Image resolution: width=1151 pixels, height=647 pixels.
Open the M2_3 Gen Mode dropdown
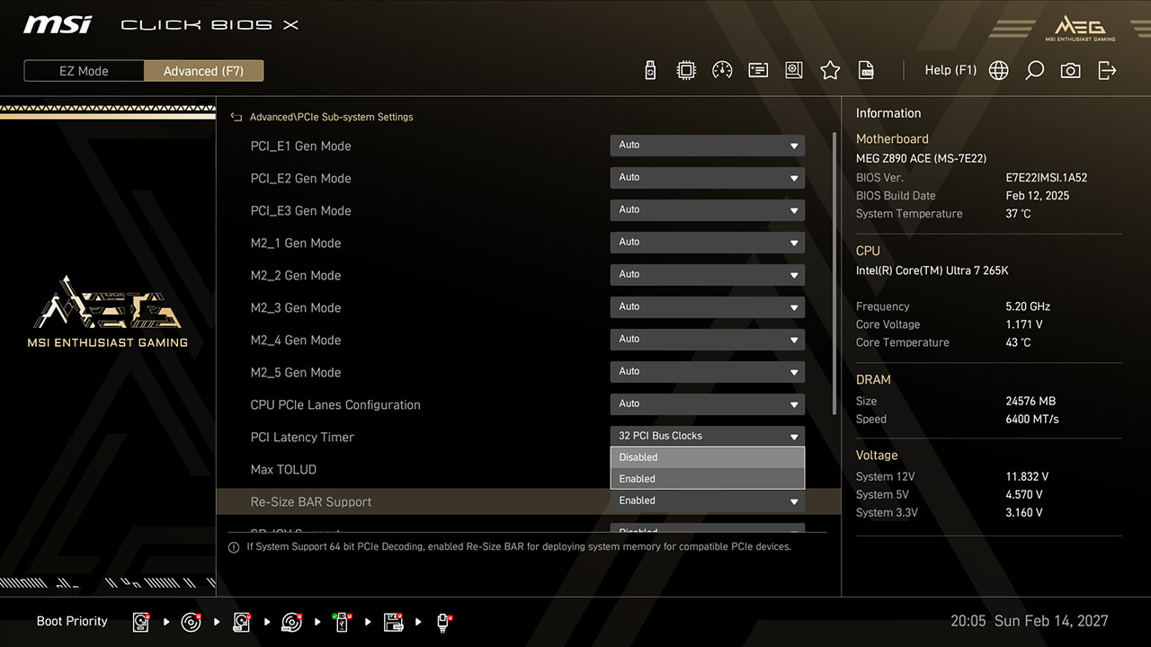(707, 307)
